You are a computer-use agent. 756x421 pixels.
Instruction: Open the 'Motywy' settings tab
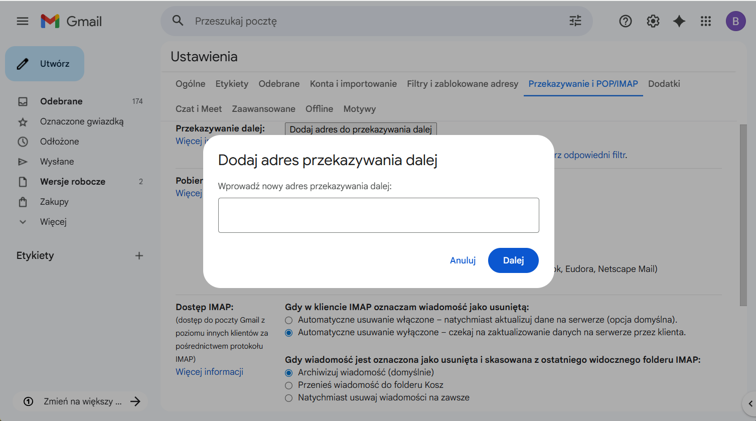(359, 108)
